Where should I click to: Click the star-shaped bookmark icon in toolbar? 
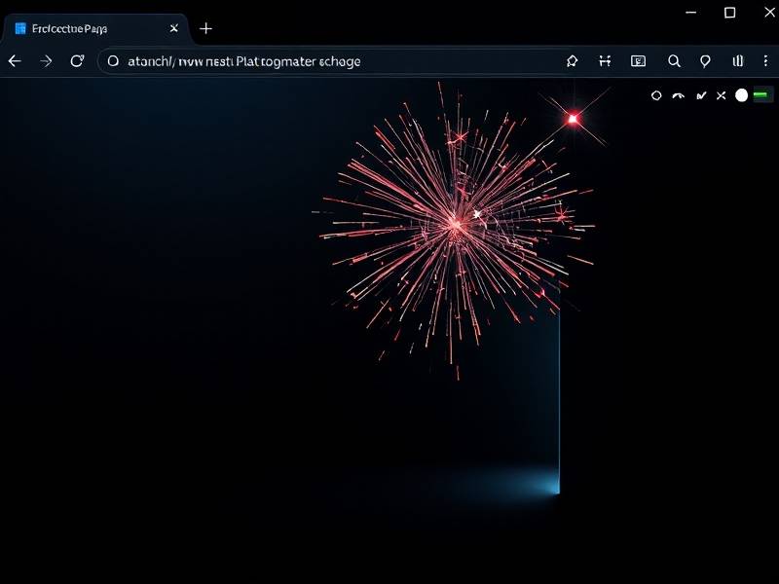572,60
